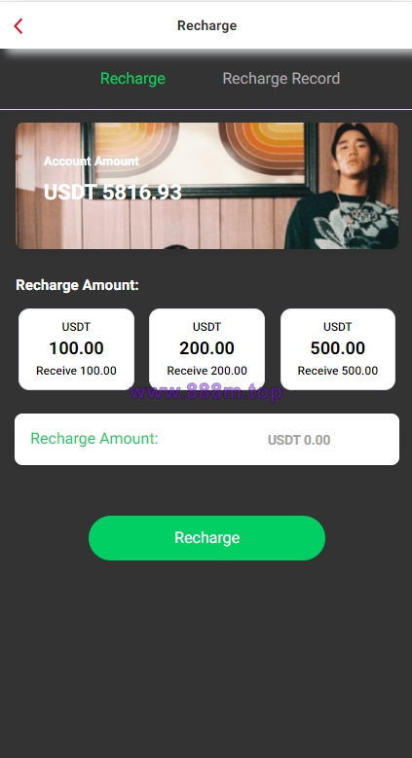Screen dimensions: 412x758
Task: Switch to the Recharge Record tab
Action: [281, 78]
